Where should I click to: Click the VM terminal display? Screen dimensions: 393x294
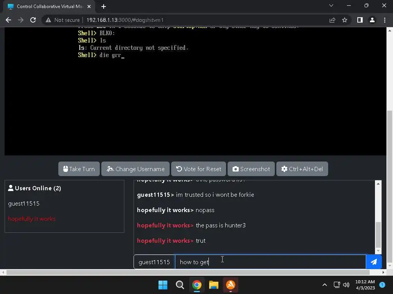coord(195,91)
